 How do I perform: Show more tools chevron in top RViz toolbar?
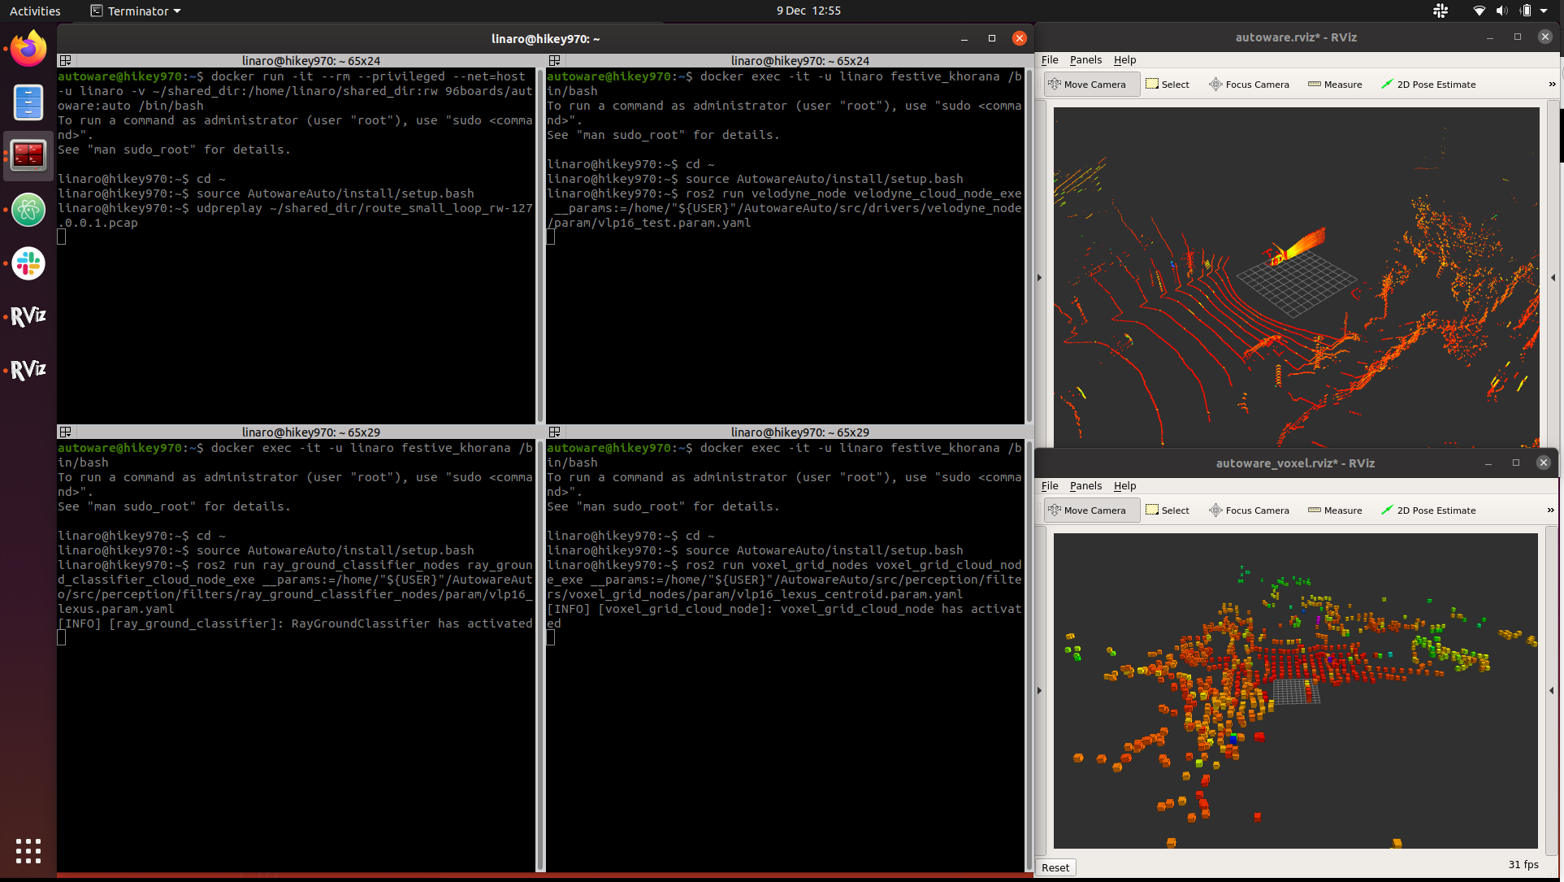[1552, 85]
